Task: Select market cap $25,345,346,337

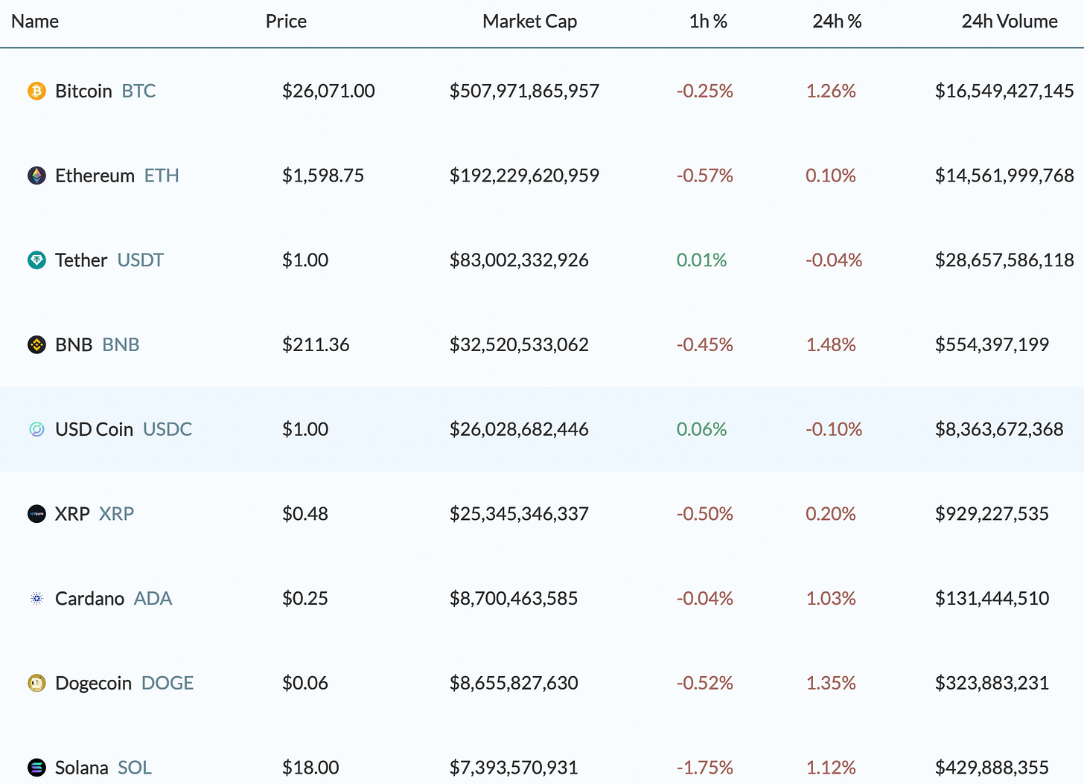Action: 519,514
